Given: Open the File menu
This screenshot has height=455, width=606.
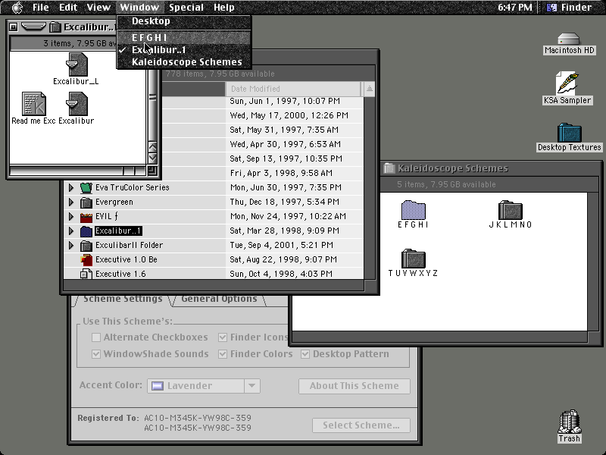Looking at the screenshot, I should pyautogui.click(x=40, y=8).
